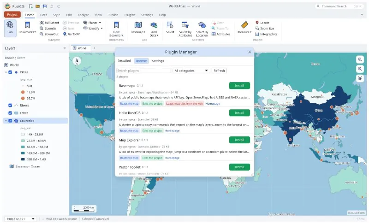Image resolution: width=369 pixels, height=224 pixels.
Task: Switch to the Style ribbon tab
Action: 56,15
